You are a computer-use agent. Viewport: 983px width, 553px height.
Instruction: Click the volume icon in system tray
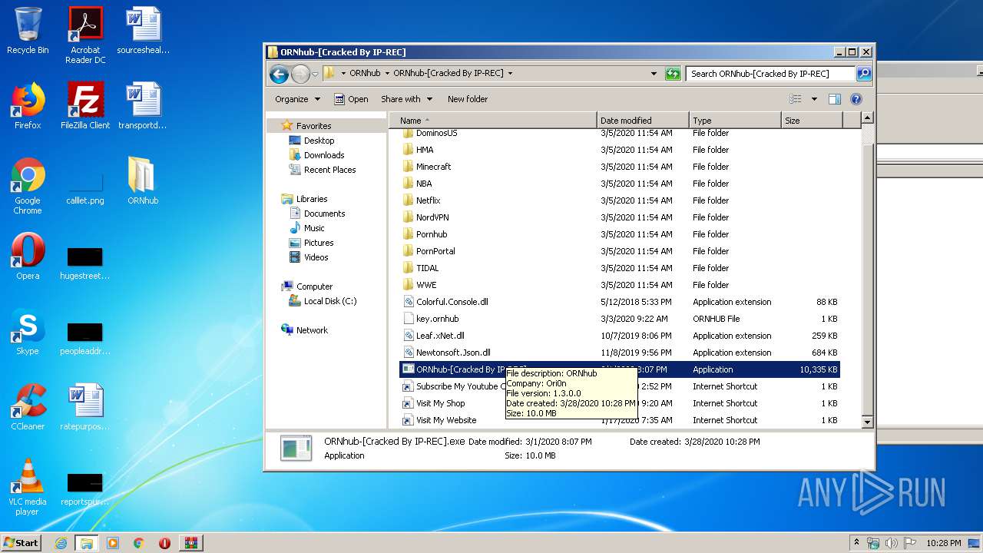click(x=892, y=543)
